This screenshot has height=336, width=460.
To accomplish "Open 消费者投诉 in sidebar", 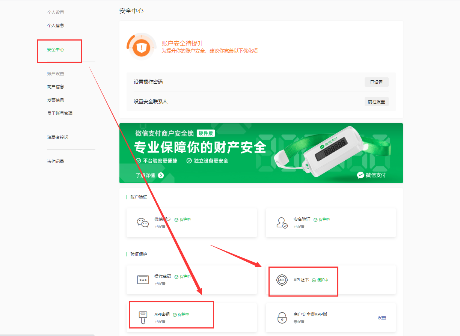I will pyautogui.click(x=58, y=137).
